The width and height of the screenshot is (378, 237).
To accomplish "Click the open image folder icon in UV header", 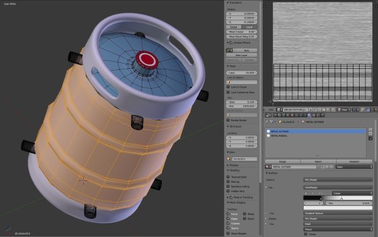I will pos(324,110).
